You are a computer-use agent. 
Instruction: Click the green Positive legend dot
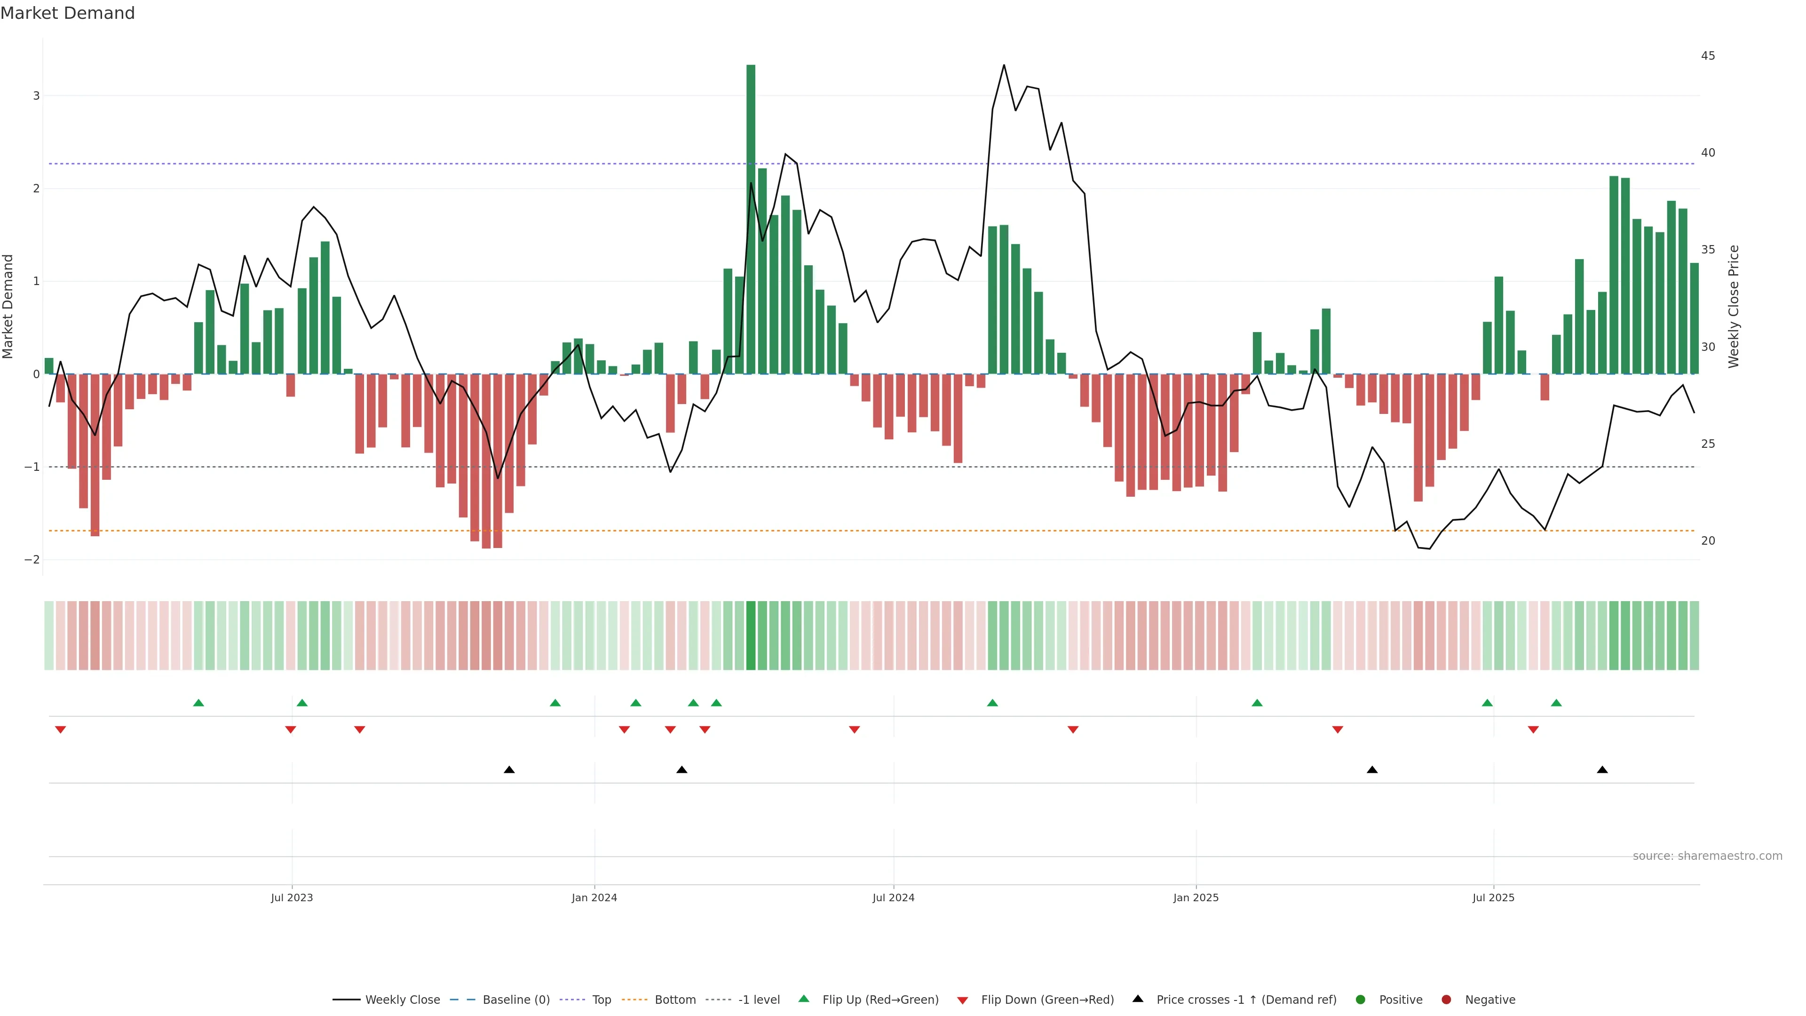[1361, 1000]
